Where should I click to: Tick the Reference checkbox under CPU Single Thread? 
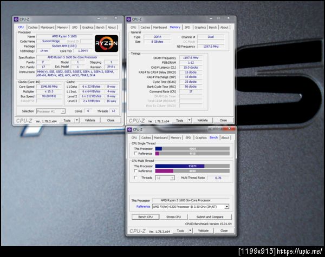coord(136,154)
